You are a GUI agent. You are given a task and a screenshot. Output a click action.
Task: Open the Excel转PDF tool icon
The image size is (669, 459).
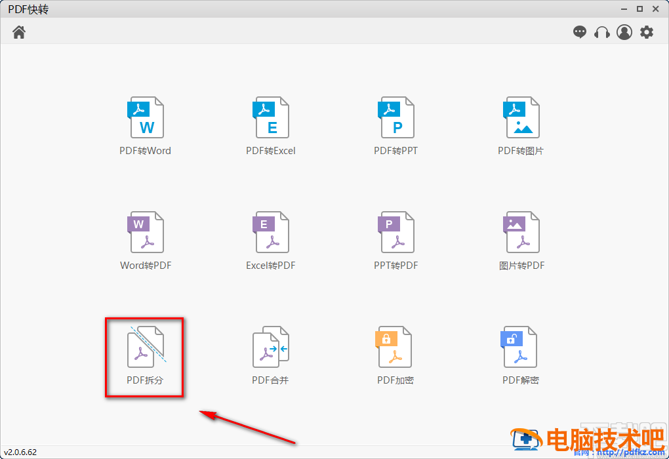270,232
